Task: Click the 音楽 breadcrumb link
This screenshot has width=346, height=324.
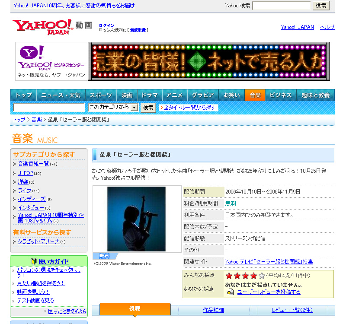Action: (x=37, y=120)
